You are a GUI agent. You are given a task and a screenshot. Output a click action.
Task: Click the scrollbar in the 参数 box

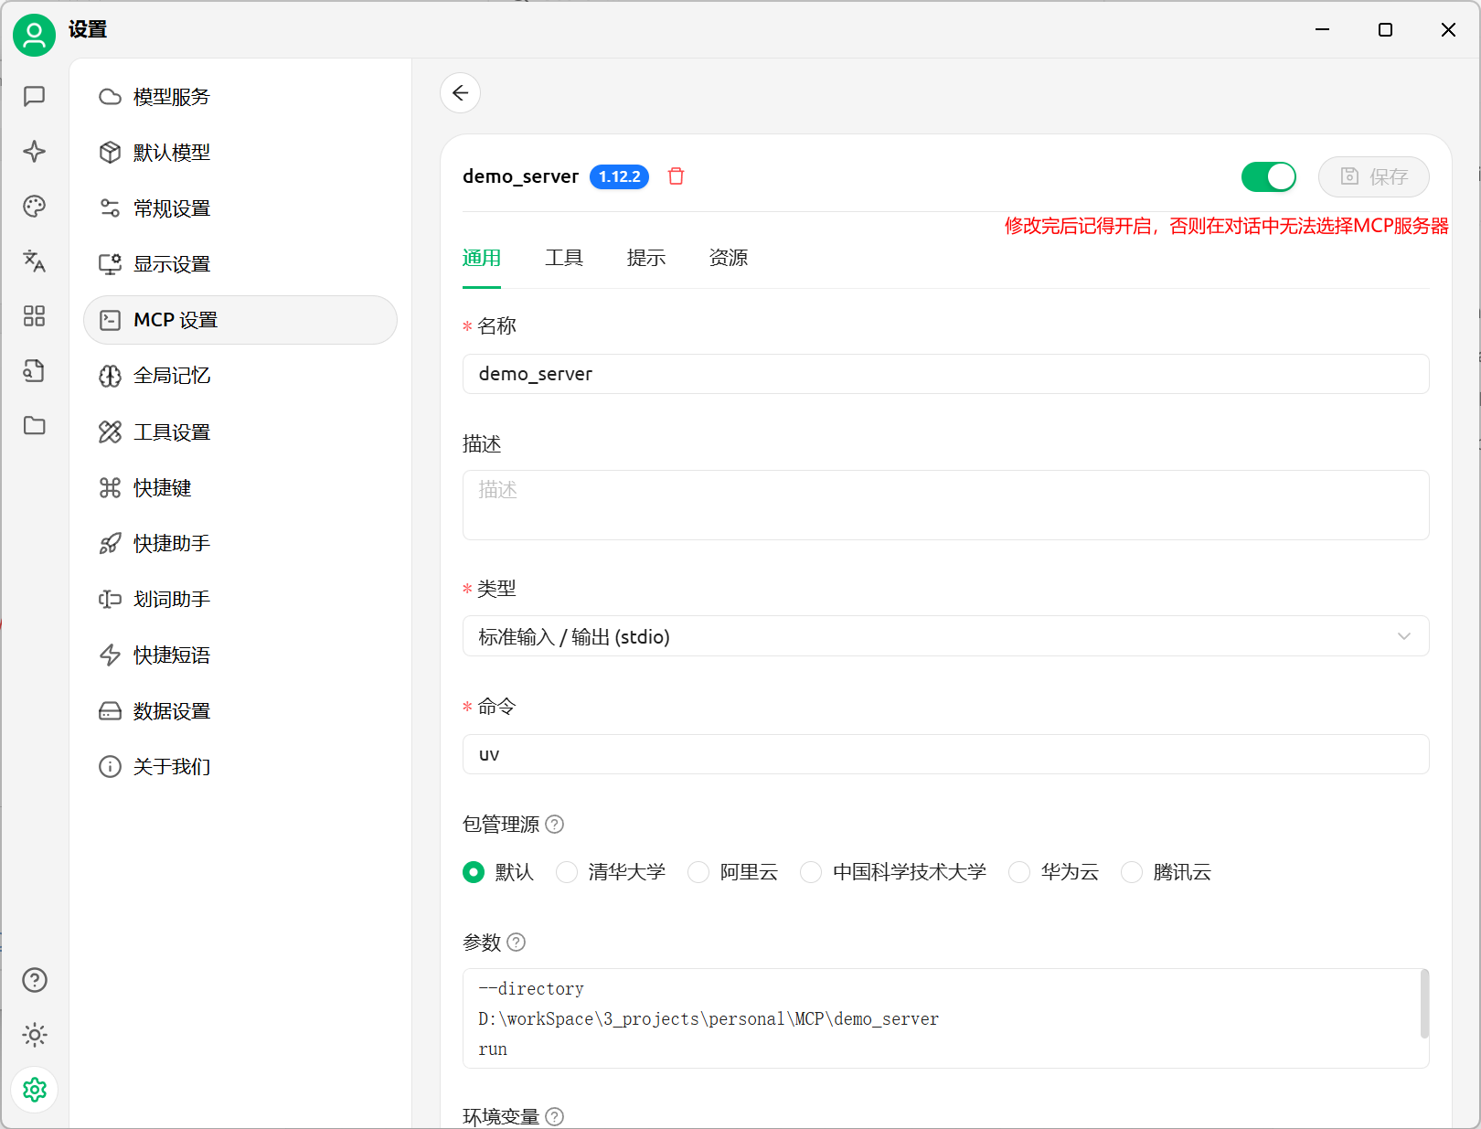1423,1004
